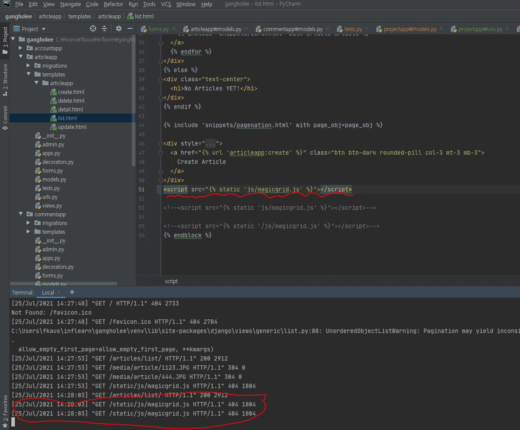The width and height of the screenshot is (520, 430).
Task: Open the Refactor menu
Action: coord(113,4)
